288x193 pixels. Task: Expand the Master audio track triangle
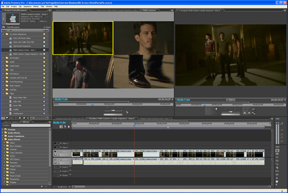click(x=61, y=175)
